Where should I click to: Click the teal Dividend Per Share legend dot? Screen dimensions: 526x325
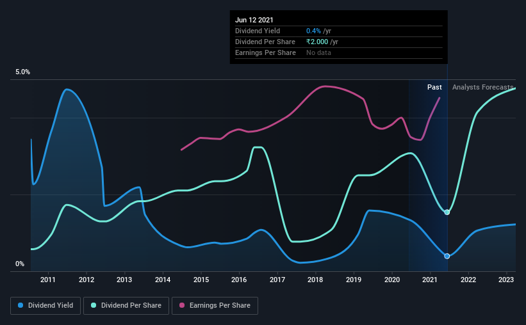(94, 306)
